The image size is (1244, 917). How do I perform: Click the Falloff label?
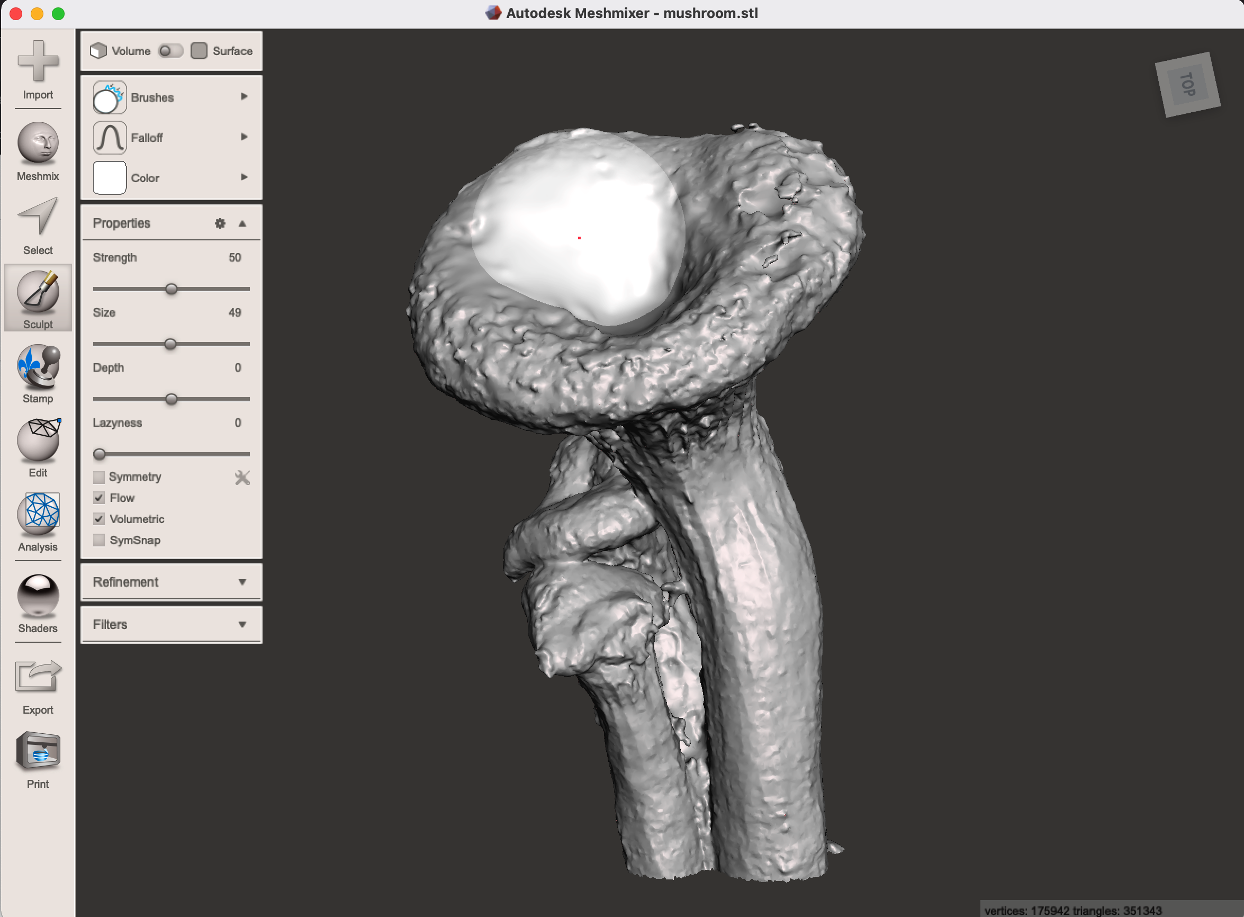[147, 138]
